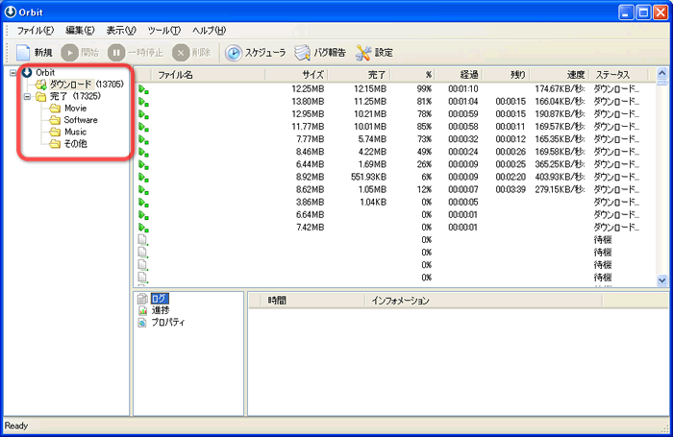This screenshot has height=437, width=673.
Task: Select the 完了 (17325) folder
Action: click(x=75, y=96)
